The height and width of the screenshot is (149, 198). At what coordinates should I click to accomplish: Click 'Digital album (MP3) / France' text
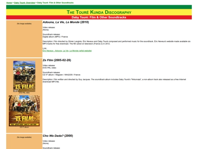coord(55,37)
